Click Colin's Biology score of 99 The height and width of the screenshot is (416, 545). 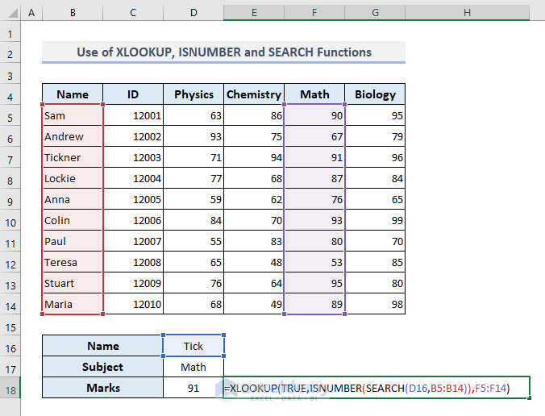coord(375,220)
